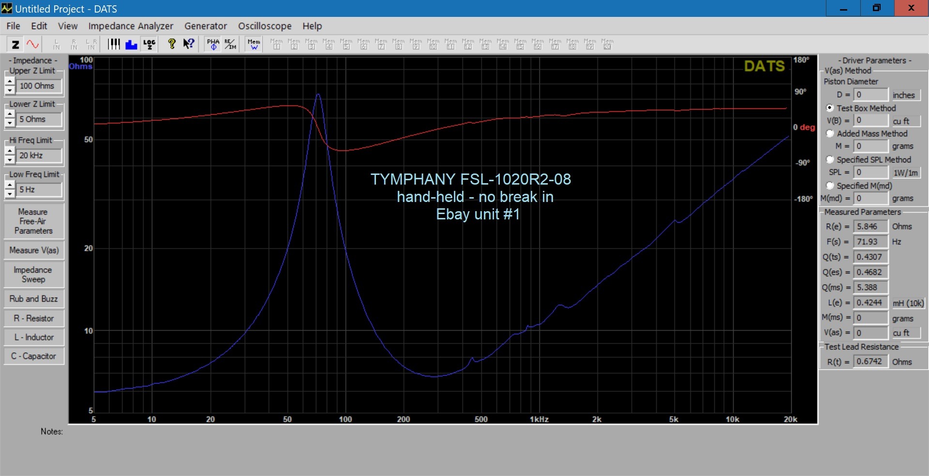Select the Mem 10 memory slot icon
This screenshot has width=929, height=476.
click(x=433, y=44)
